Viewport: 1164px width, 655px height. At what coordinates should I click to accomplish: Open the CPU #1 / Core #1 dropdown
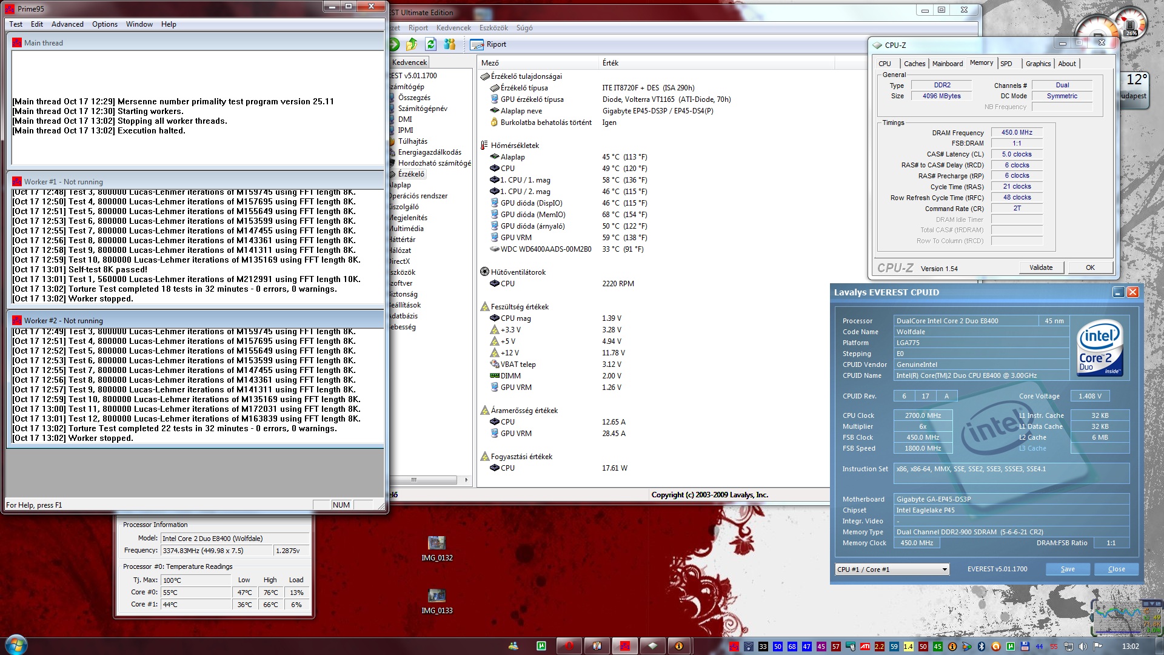point(892,569)
